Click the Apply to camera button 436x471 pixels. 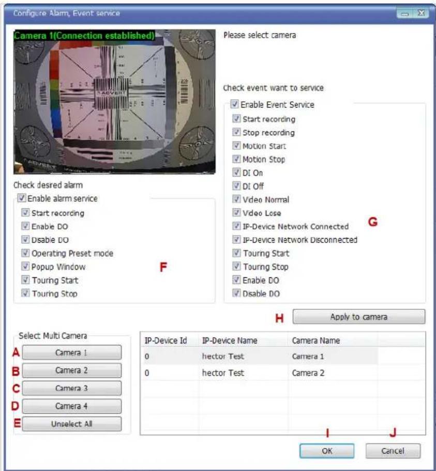point(358,317)
